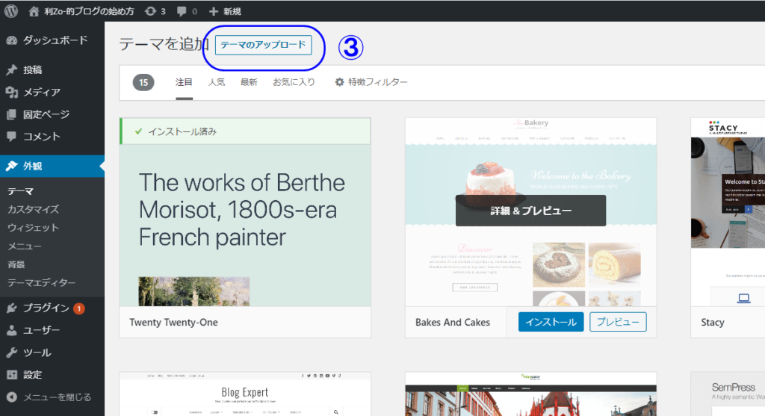Viewport: 765px width, 416px height.
Task: Install the Bakes And Cakes theme
Action: [x=550, y=322]
